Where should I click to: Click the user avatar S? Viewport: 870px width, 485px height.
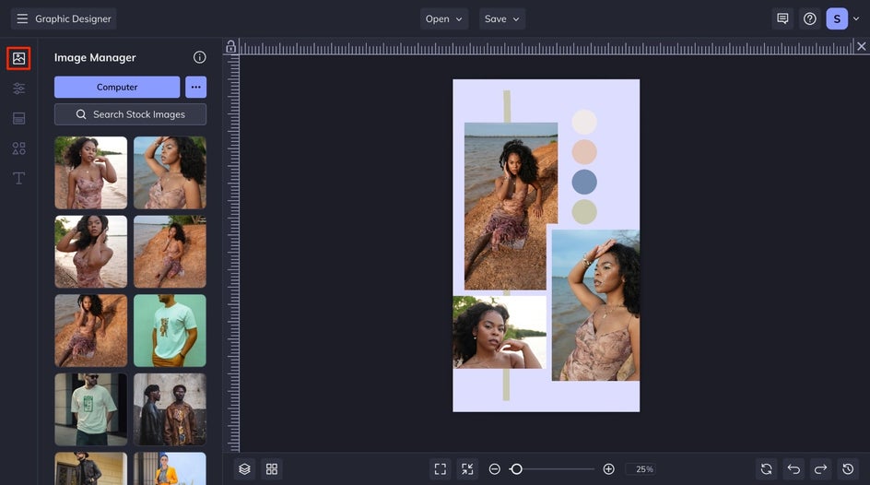coord(837,18)
